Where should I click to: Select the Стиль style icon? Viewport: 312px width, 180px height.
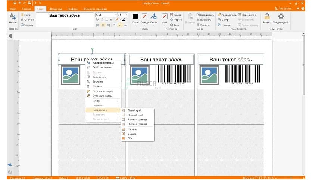click(153, 16)
